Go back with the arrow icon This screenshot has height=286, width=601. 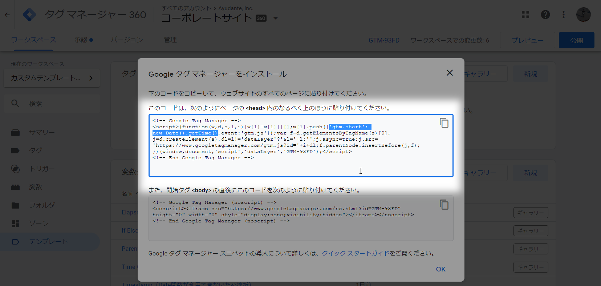7,15
